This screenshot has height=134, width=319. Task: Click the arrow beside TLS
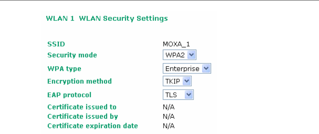(189, 95)
